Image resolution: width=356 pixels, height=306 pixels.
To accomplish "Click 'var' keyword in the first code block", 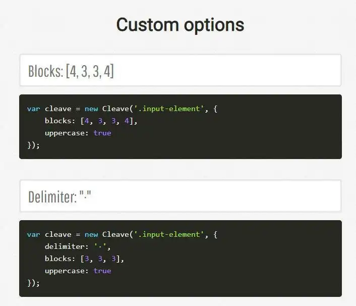I will pyautogui.click(x=33, y=109).
